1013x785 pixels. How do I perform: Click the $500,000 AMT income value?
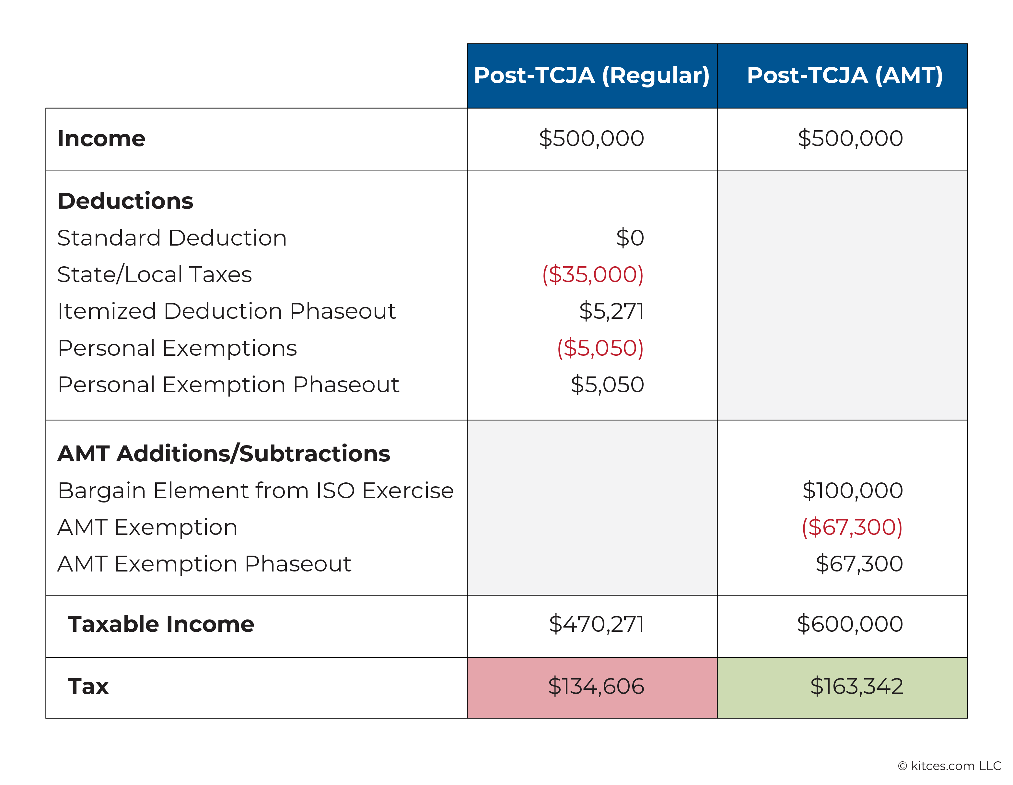coord(850,138)
